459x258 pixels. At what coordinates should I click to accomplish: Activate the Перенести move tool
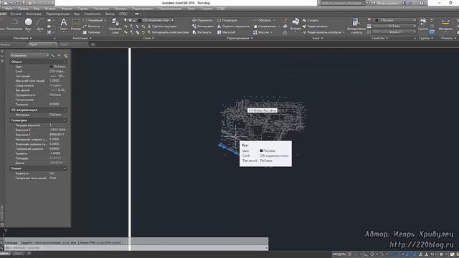coord(202,21)
